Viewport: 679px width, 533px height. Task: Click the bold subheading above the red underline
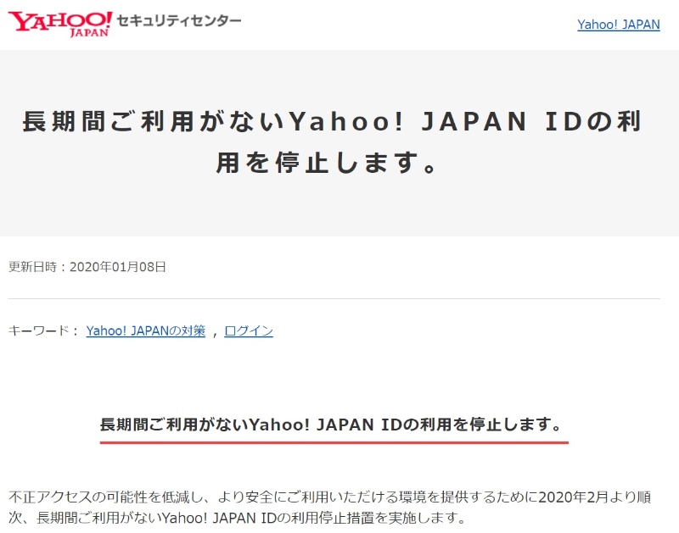tap(333, 425)
